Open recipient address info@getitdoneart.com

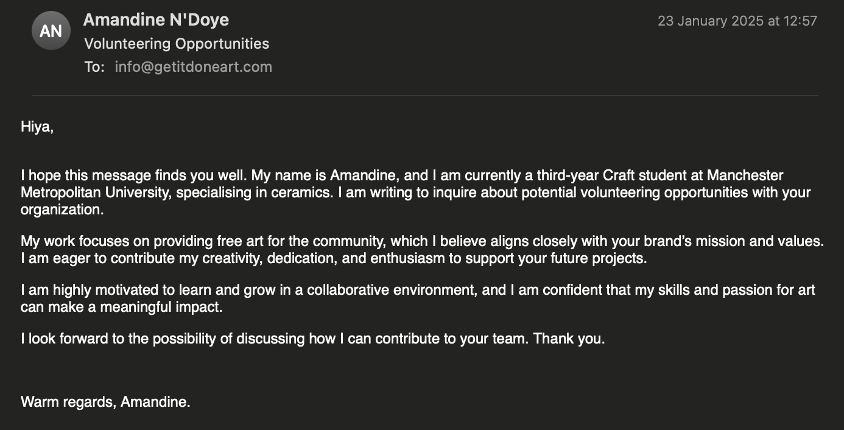[x=193, y=67]
